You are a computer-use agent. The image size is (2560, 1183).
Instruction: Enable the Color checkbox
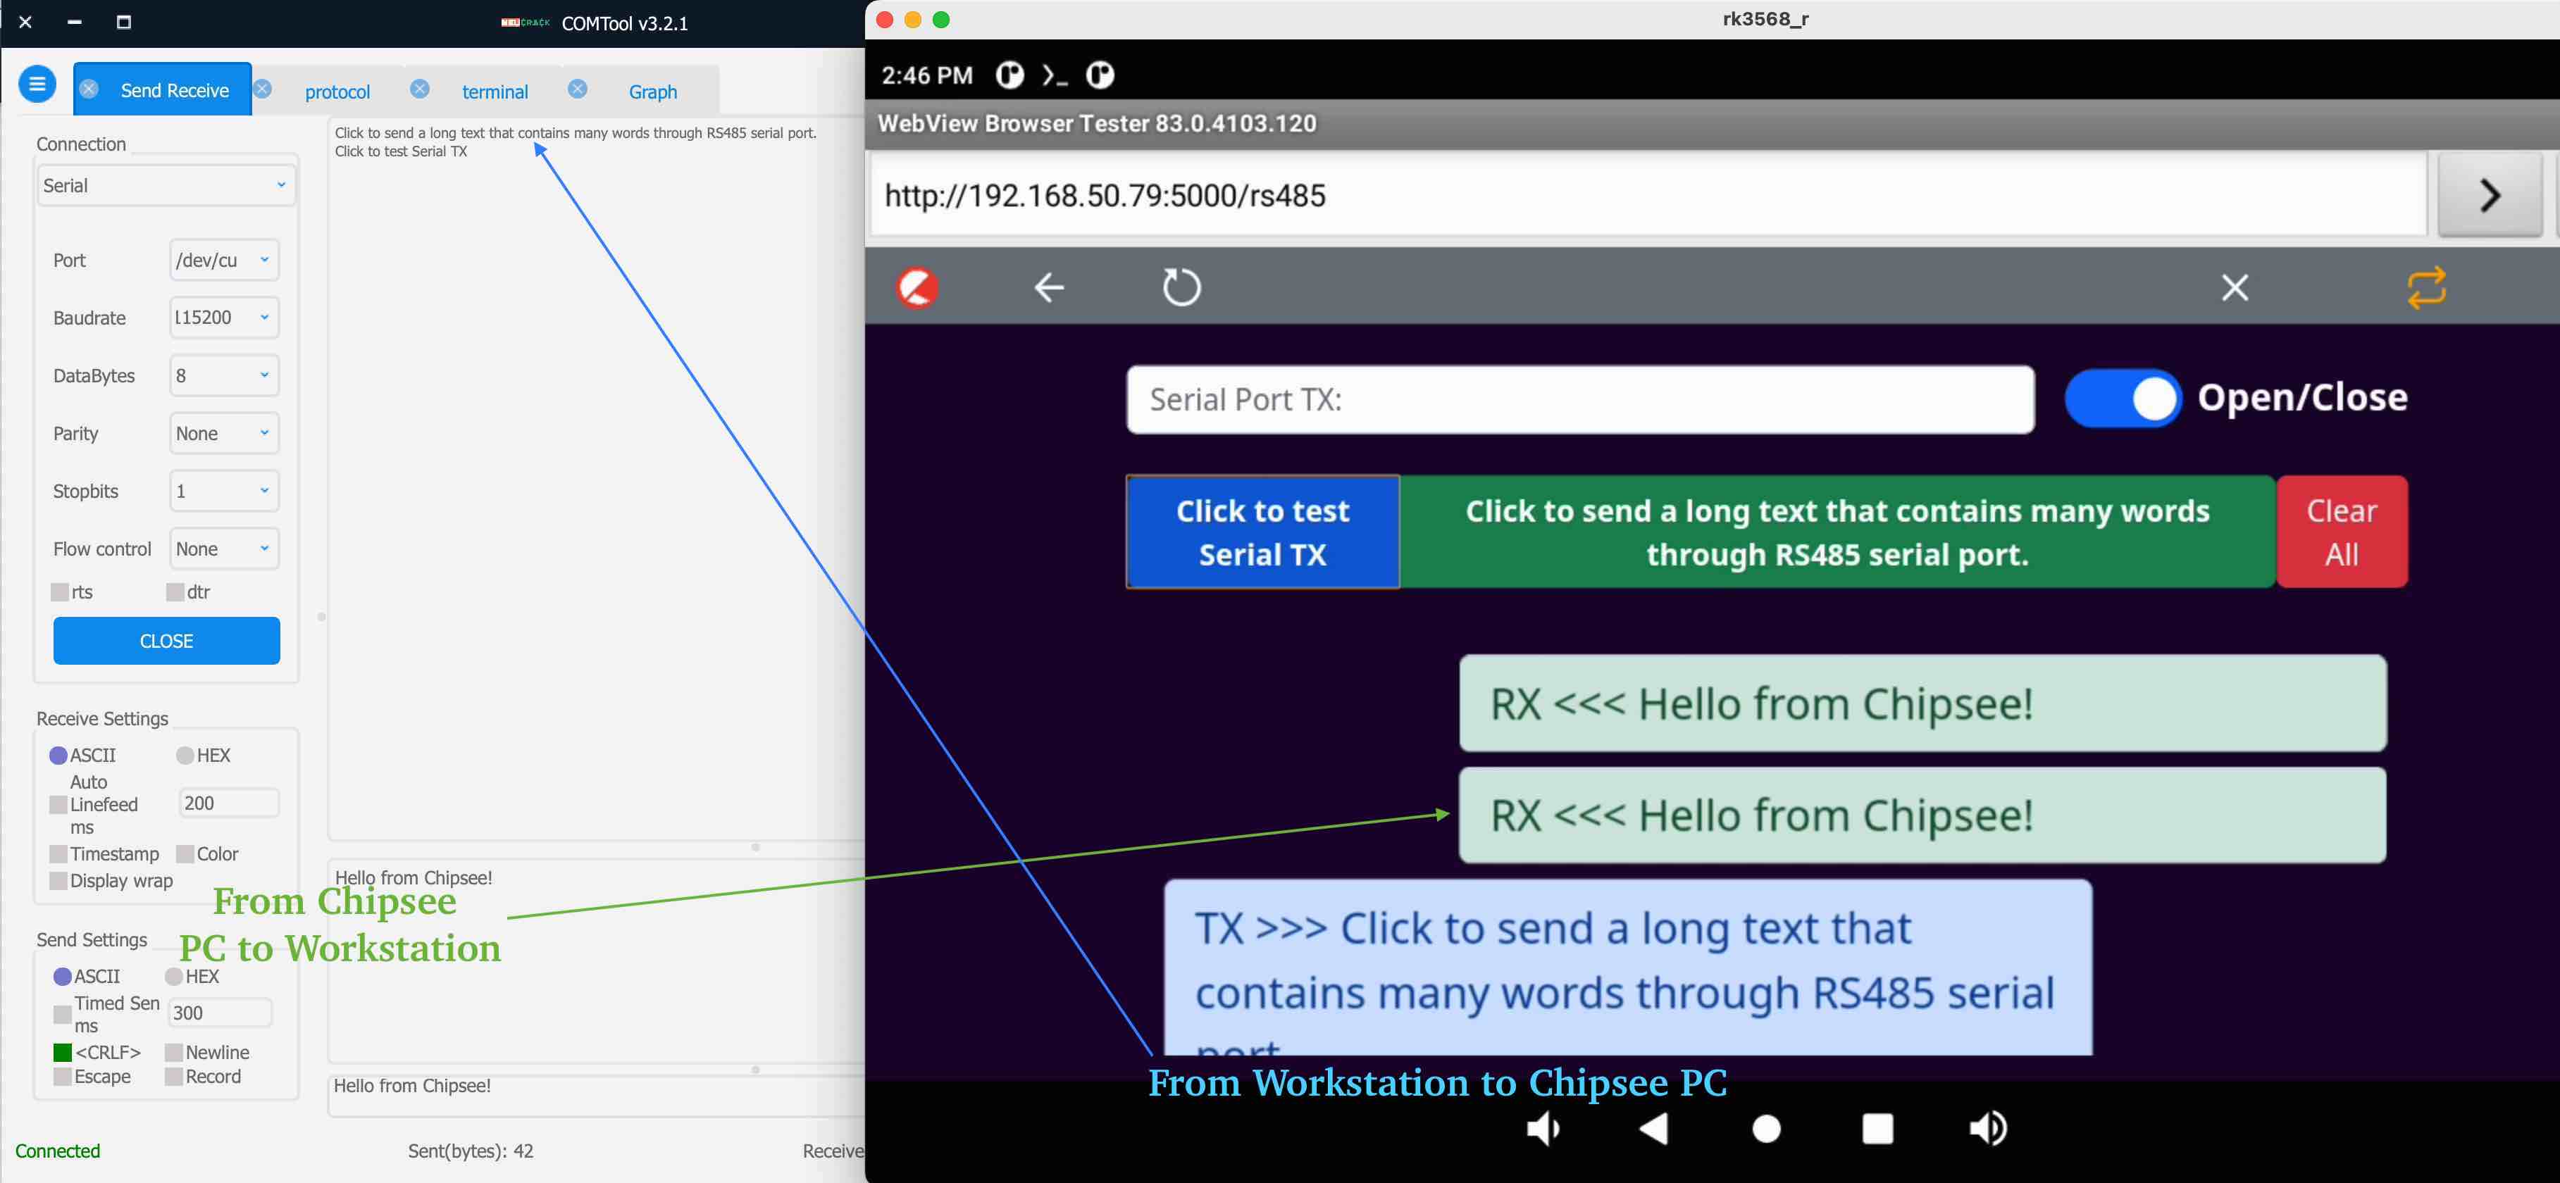point(185,854)
